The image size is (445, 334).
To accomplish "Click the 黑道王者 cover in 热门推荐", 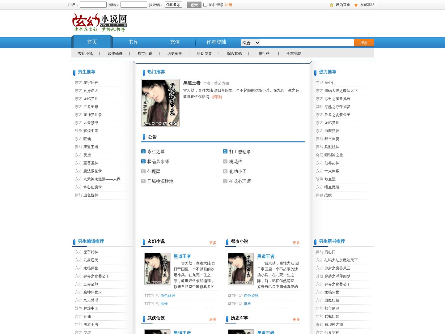I will click(161, 103).
